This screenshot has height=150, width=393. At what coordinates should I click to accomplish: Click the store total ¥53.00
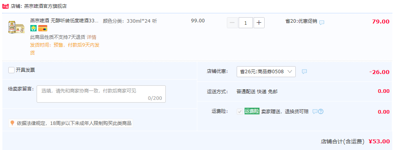point(379,141)
